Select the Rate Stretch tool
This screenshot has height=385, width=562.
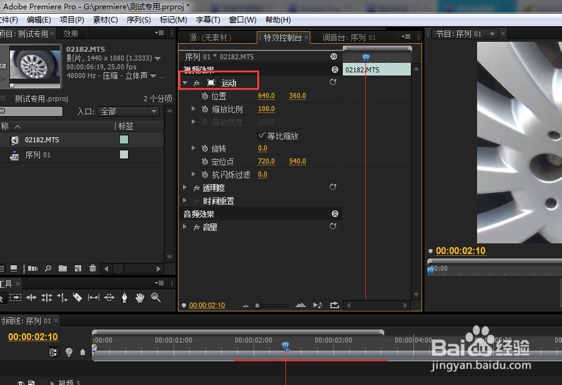pyautogui.click(x=62, y=297)
